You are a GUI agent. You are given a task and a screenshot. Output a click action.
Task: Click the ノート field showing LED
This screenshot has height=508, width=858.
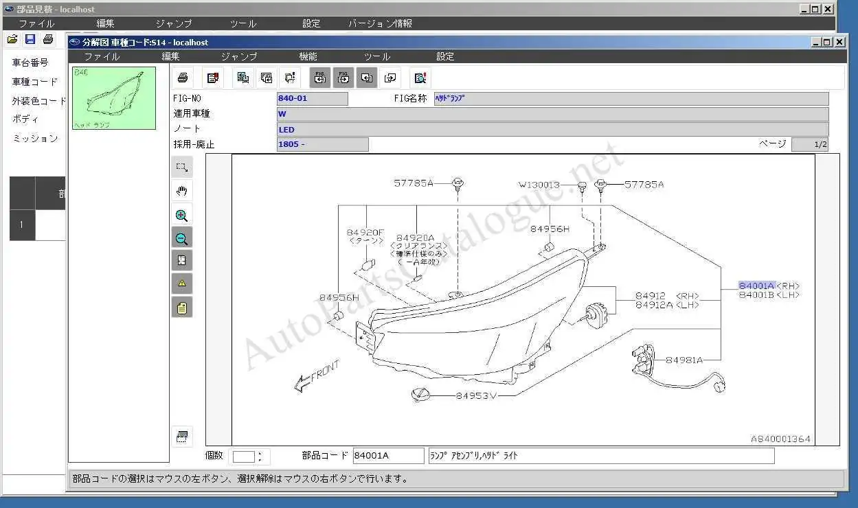552,129
